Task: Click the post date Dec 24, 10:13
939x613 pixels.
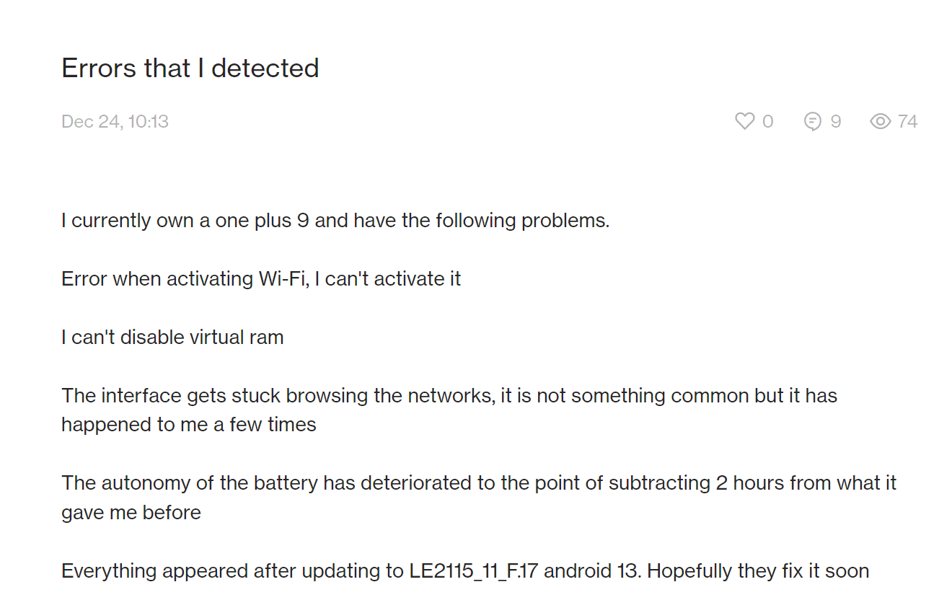Action: (115, 121)
